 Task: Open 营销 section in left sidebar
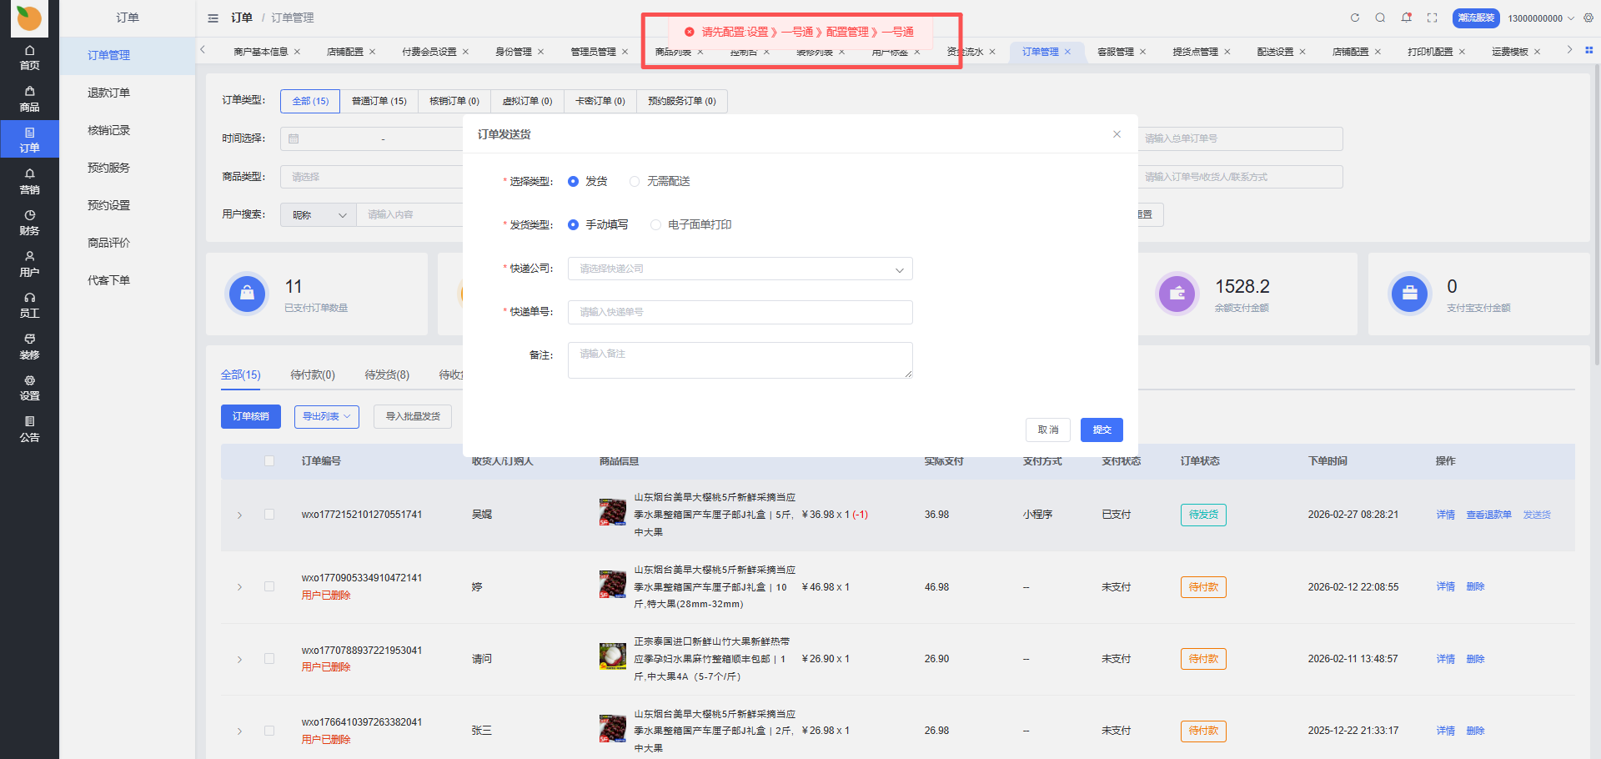pos(29,181)
